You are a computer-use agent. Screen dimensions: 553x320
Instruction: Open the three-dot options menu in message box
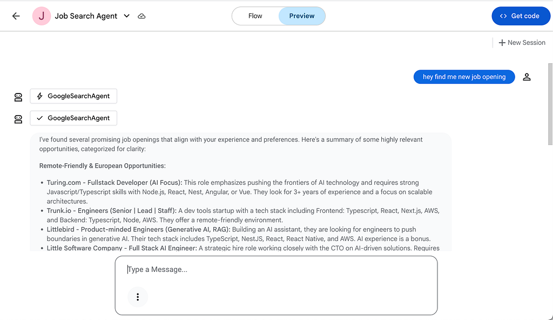tap(138, 297)
